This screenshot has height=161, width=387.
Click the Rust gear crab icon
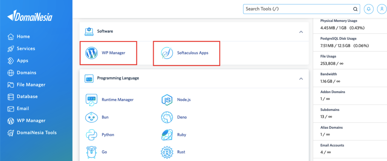coord(167,152)
